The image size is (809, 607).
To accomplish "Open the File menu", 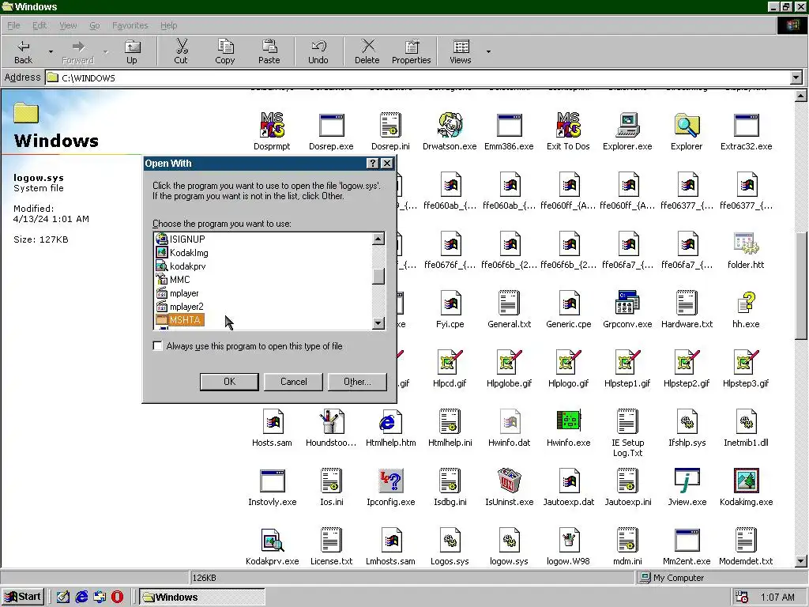I will pos(13,25).
